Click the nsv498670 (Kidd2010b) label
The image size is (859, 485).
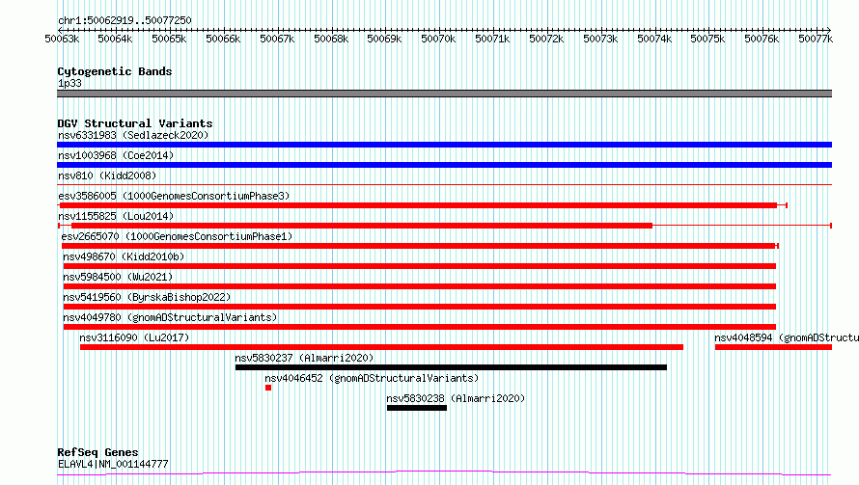(124, 256)
